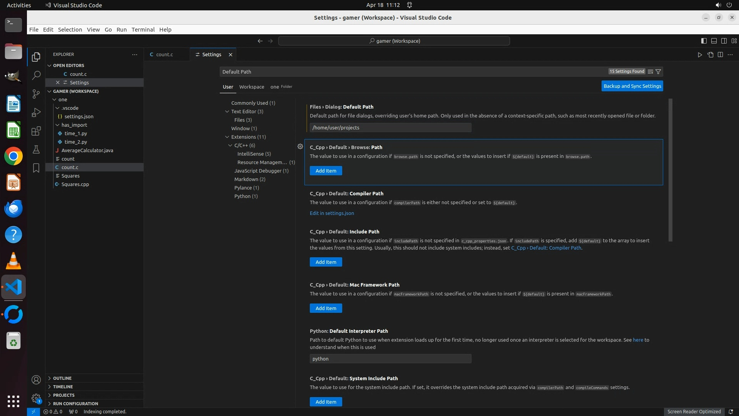This screenshot has height=416, width=739.
Task: Collapse the C/C++ settings category
Action: point(230,146)
